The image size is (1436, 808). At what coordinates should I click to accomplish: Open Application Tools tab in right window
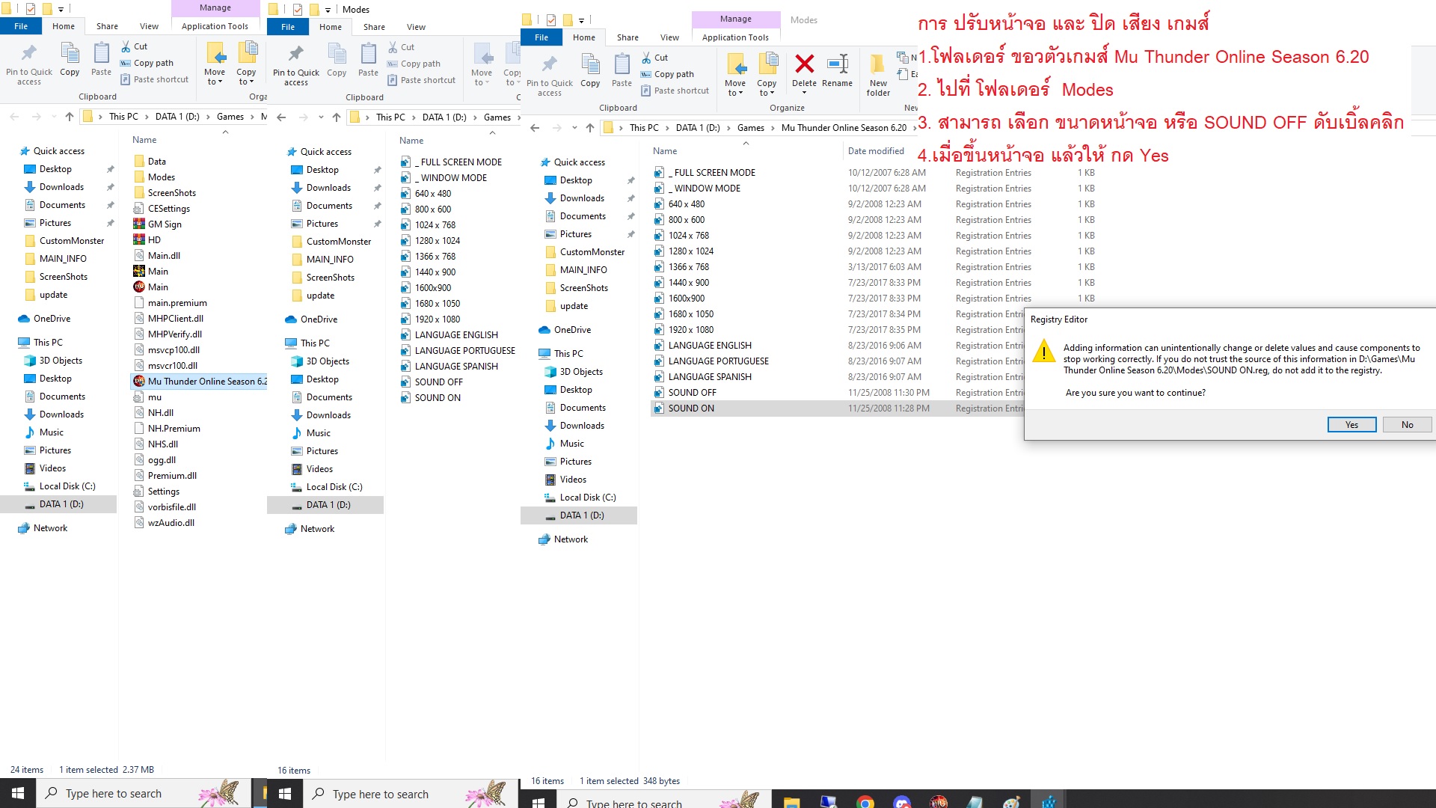(735, 37)
